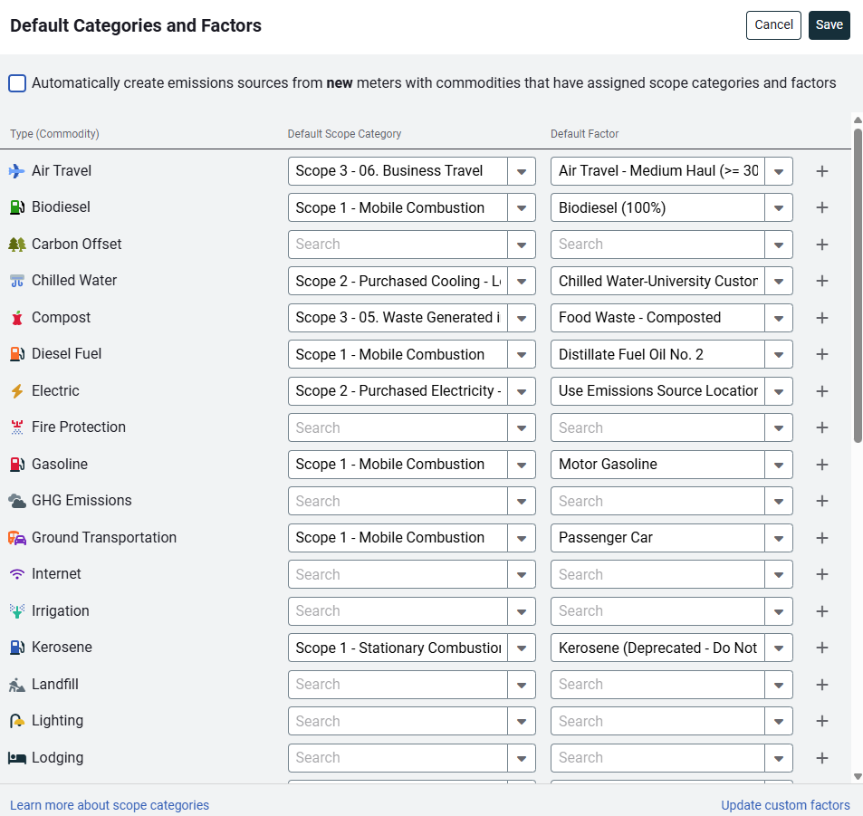Click Carbon Offset scope category search field
This screenshot has width=863, height=816.
398,245
